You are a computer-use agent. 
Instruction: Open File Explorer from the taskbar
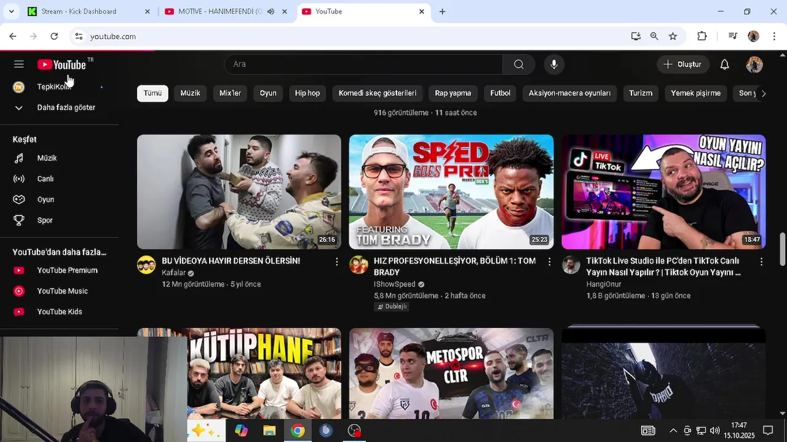coord(269,430)
